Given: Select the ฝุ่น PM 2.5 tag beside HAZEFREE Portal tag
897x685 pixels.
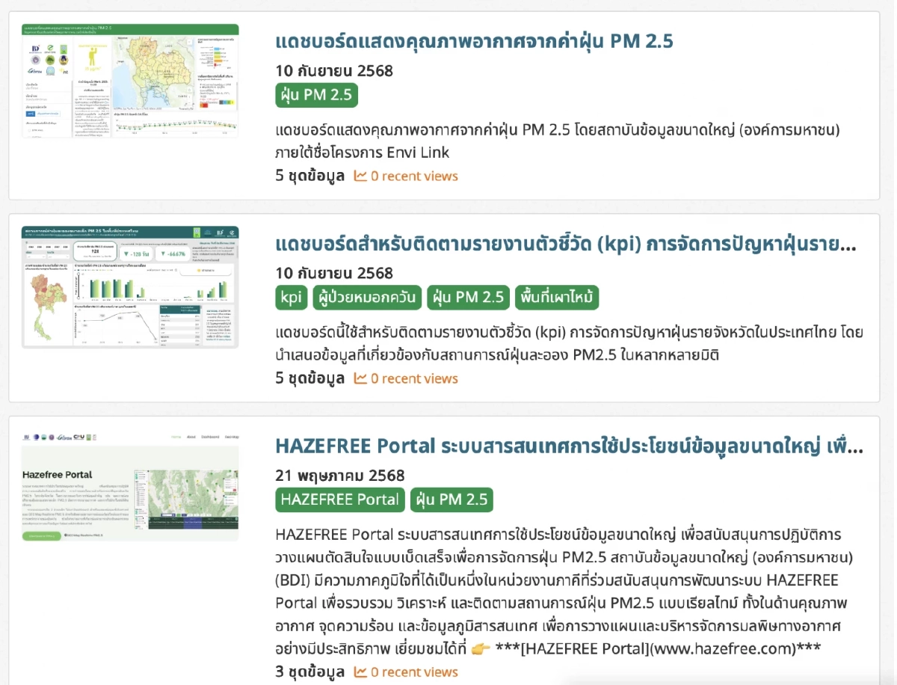Looking at the screenshot, I should (451, 500).
